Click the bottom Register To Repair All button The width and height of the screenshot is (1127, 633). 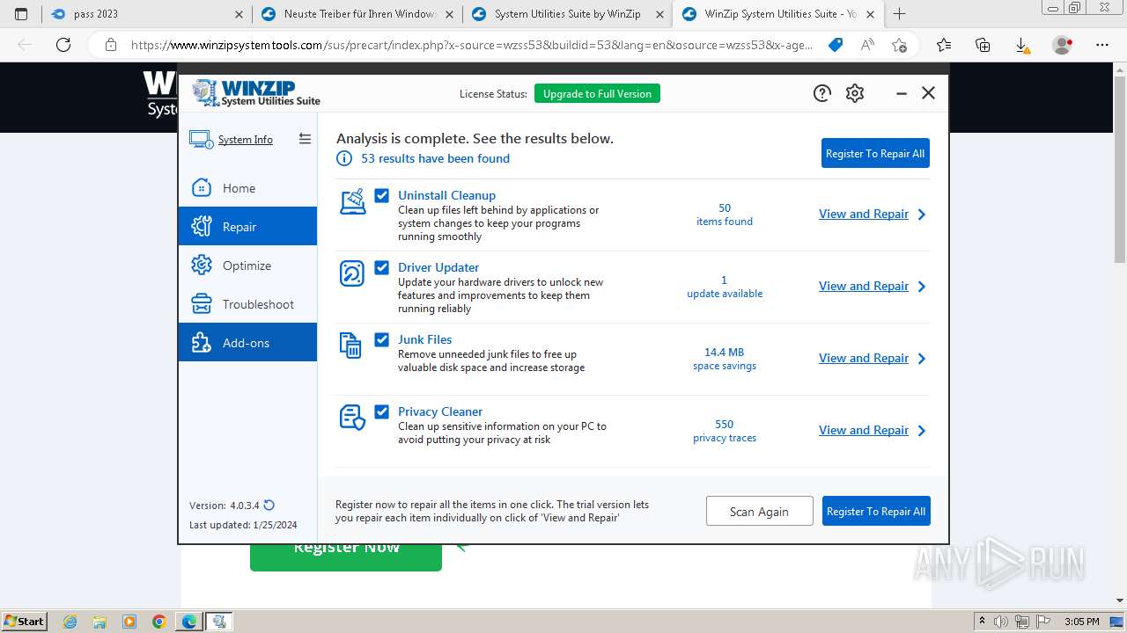[x=876, y=511]
